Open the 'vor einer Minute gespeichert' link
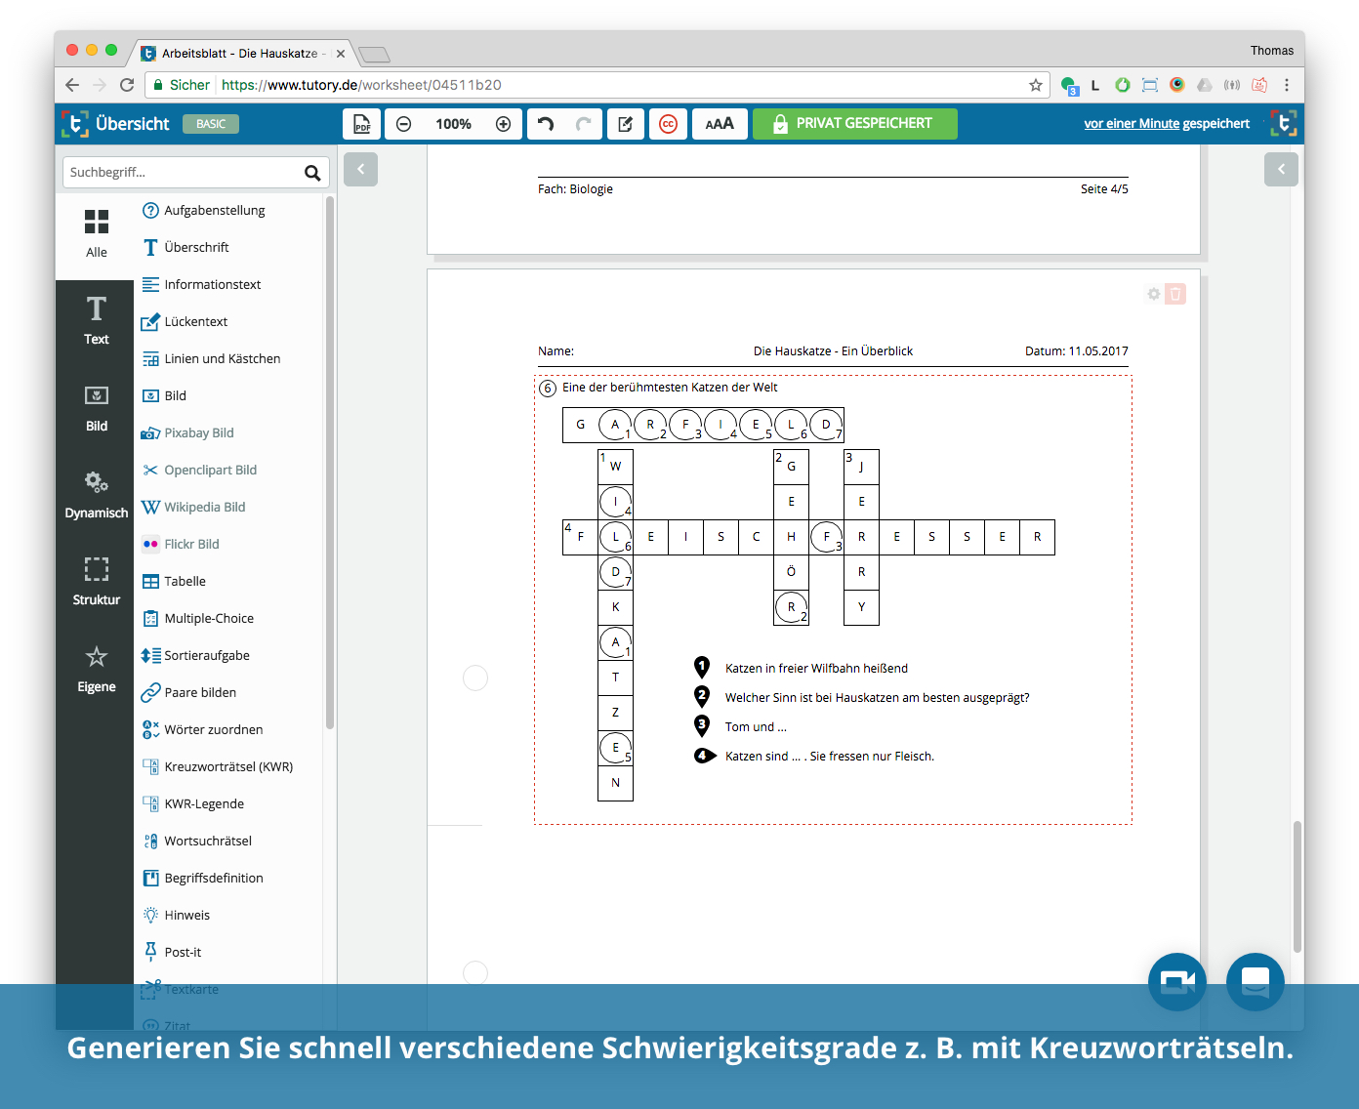Image resolution: width=1359 pixels, height=1109 pixels. tap(1167, 124)
